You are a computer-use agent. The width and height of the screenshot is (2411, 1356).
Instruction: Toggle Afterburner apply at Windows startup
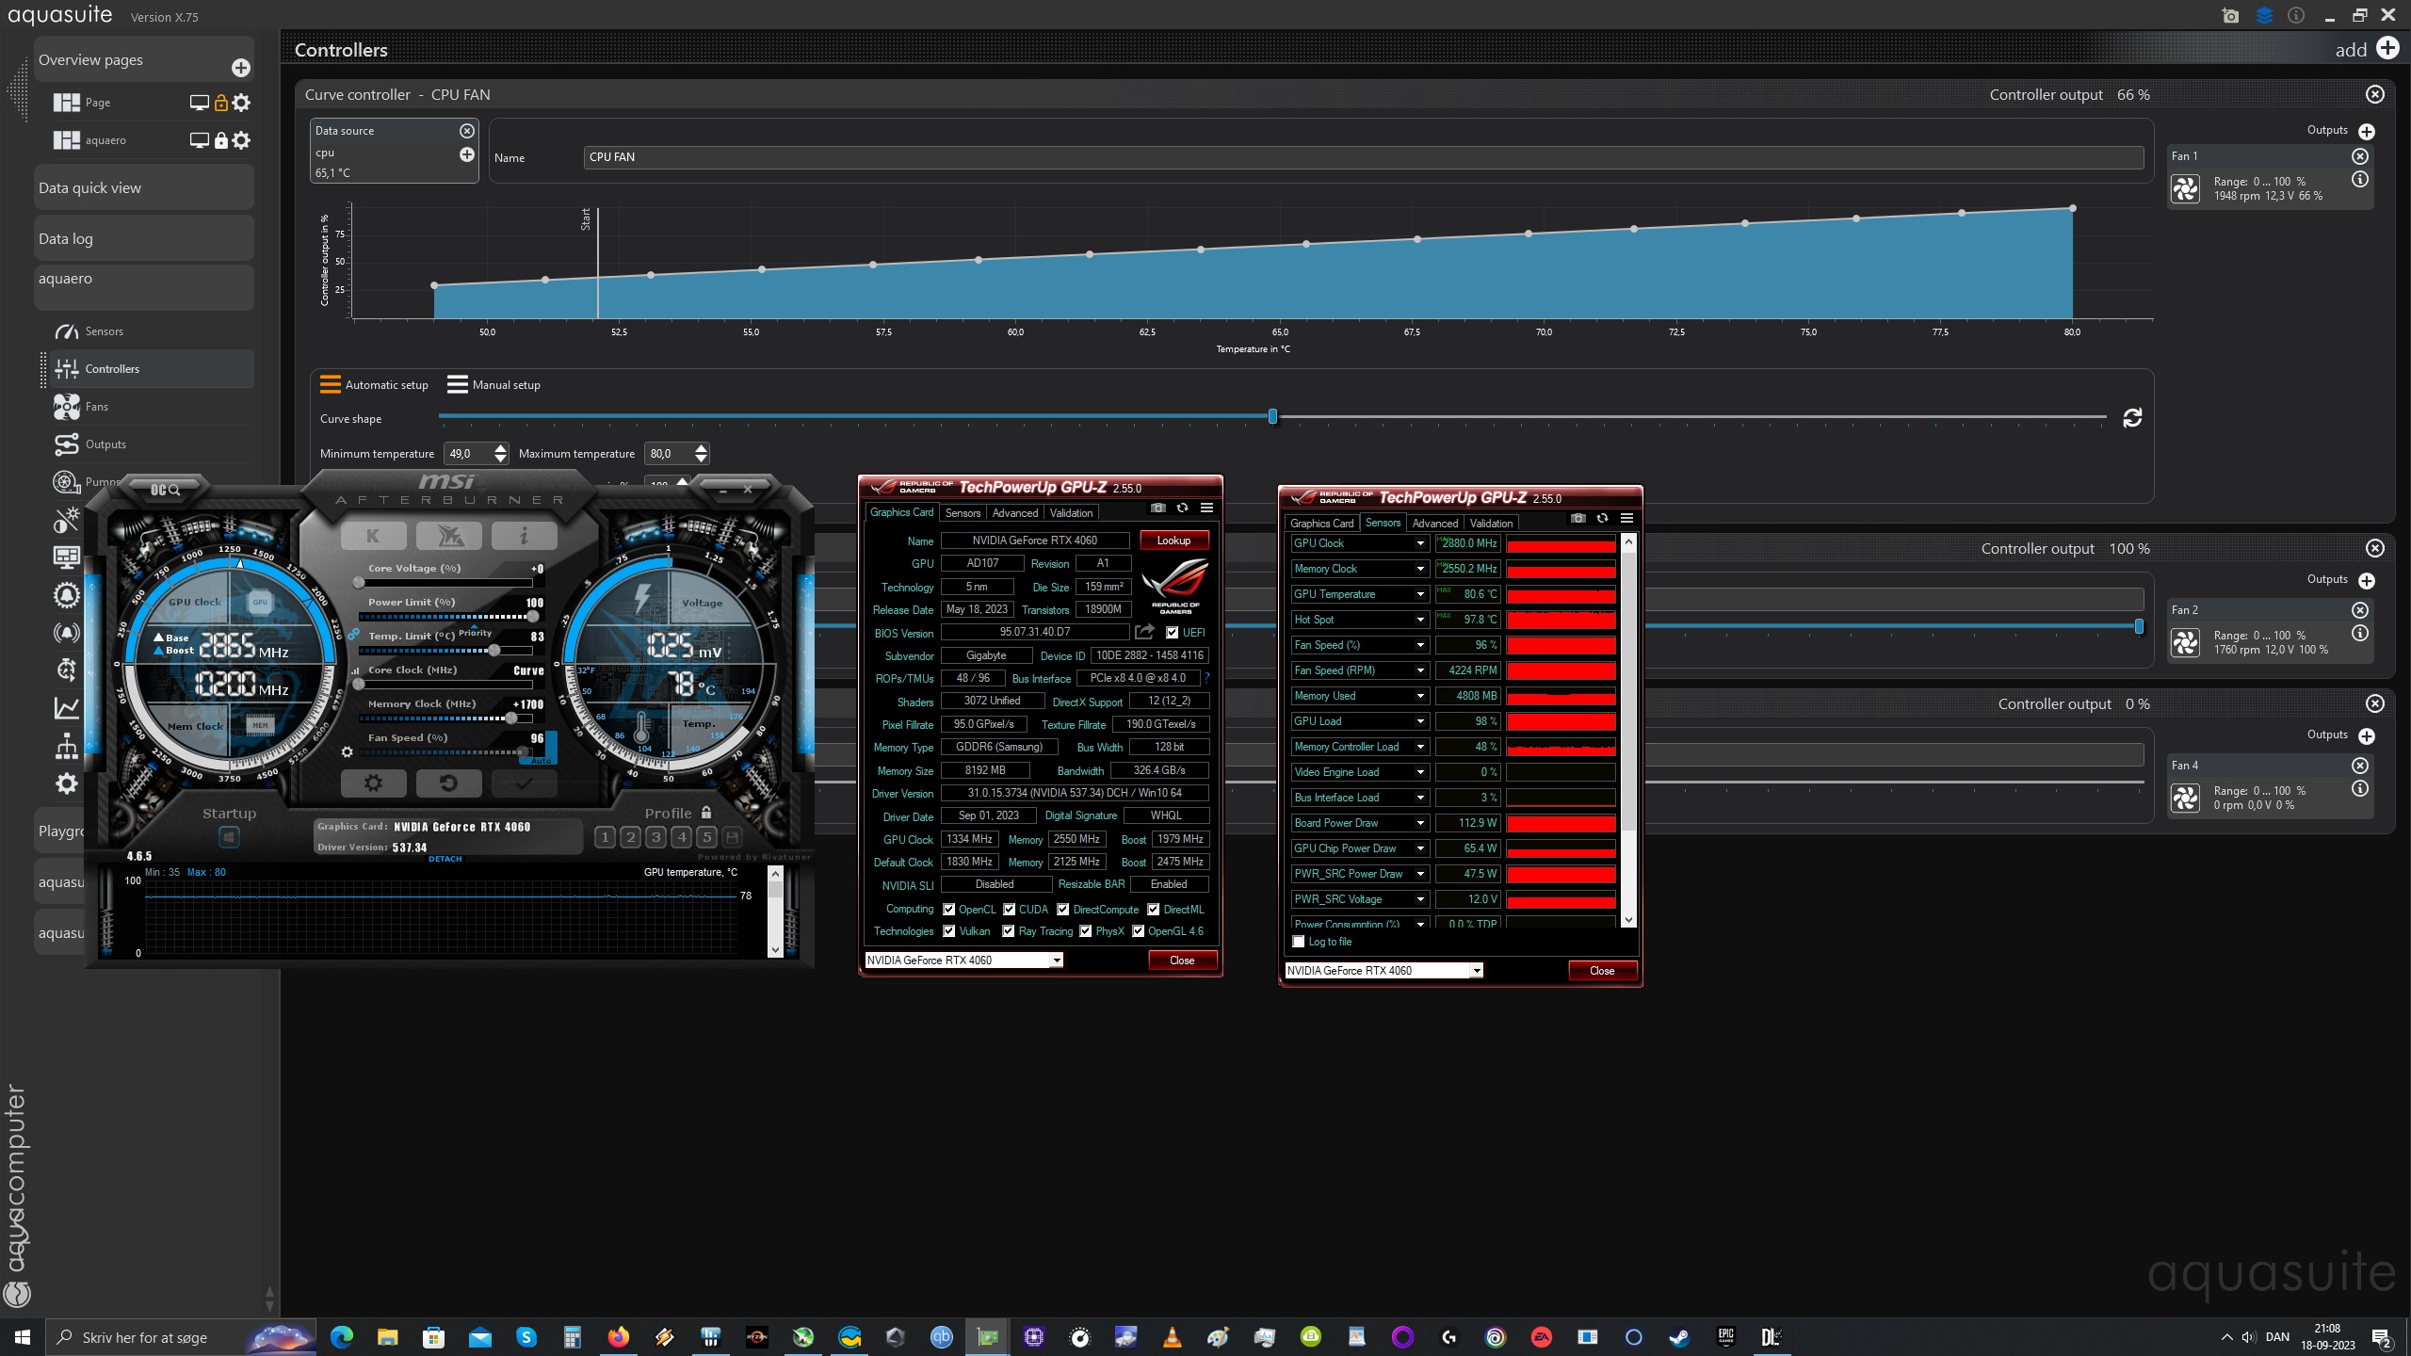pyautogui.click(x=229, y=836)
